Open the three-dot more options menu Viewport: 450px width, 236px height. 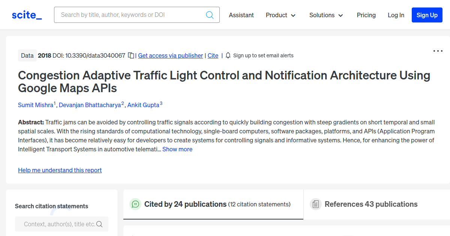click(438, 51)
